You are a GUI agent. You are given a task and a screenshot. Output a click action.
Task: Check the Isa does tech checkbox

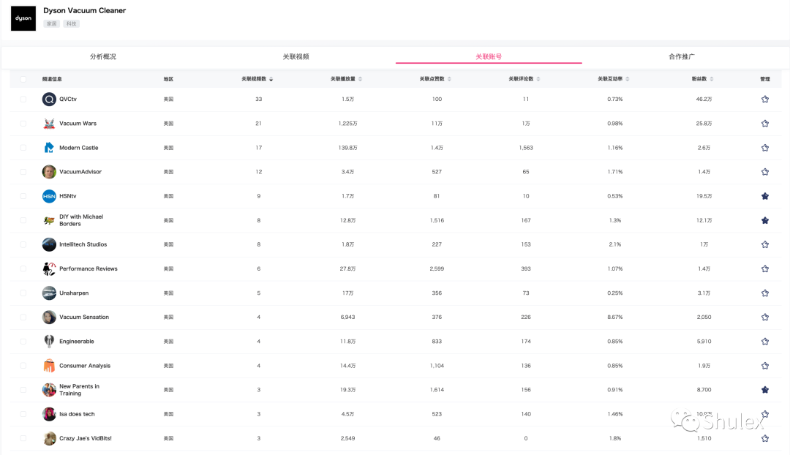[x=23, y=414]
